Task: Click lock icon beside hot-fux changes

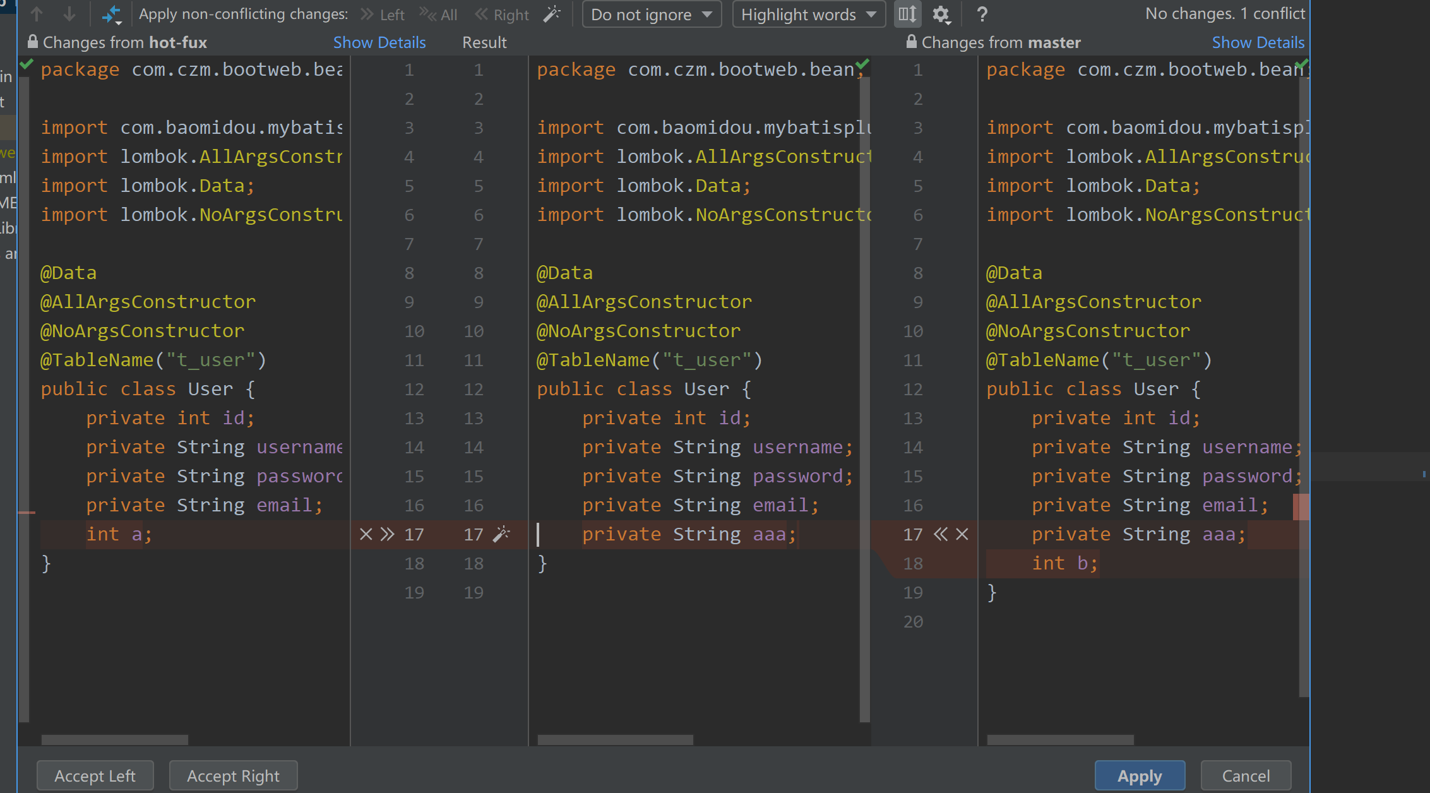Action: click(32, 42)
